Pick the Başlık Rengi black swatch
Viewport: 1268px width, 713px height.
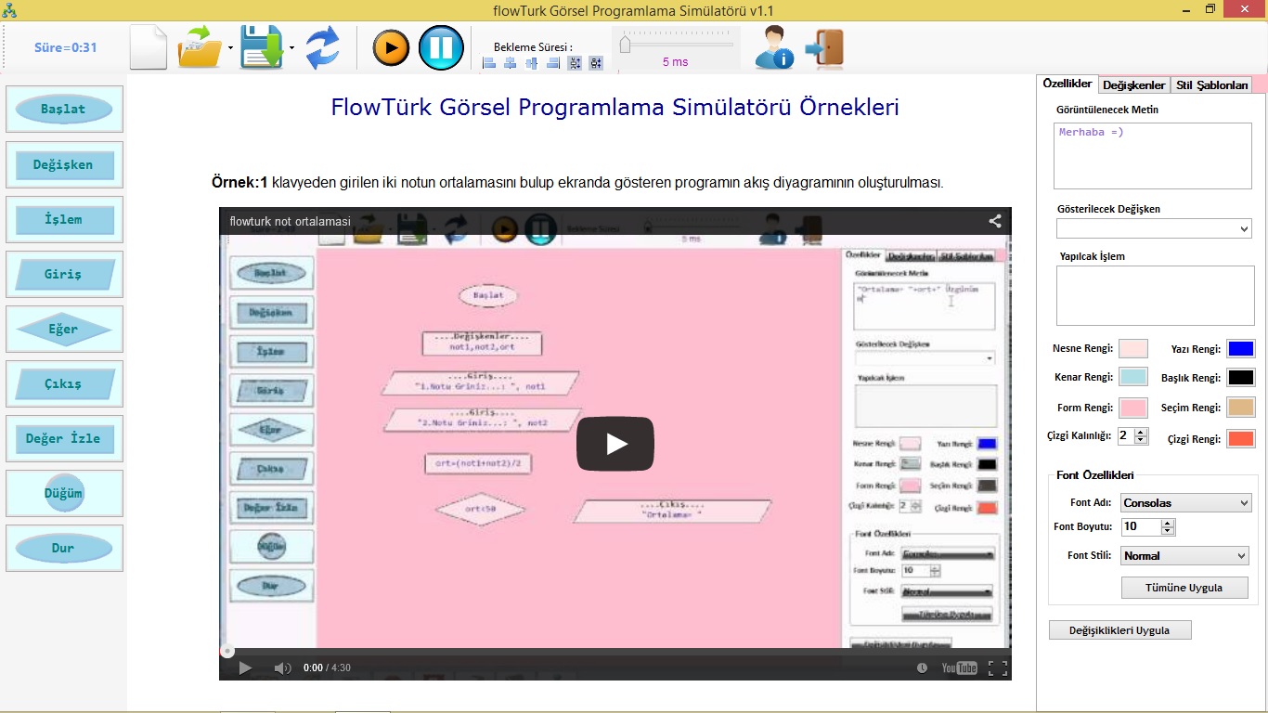click(x=1241, y=378)
